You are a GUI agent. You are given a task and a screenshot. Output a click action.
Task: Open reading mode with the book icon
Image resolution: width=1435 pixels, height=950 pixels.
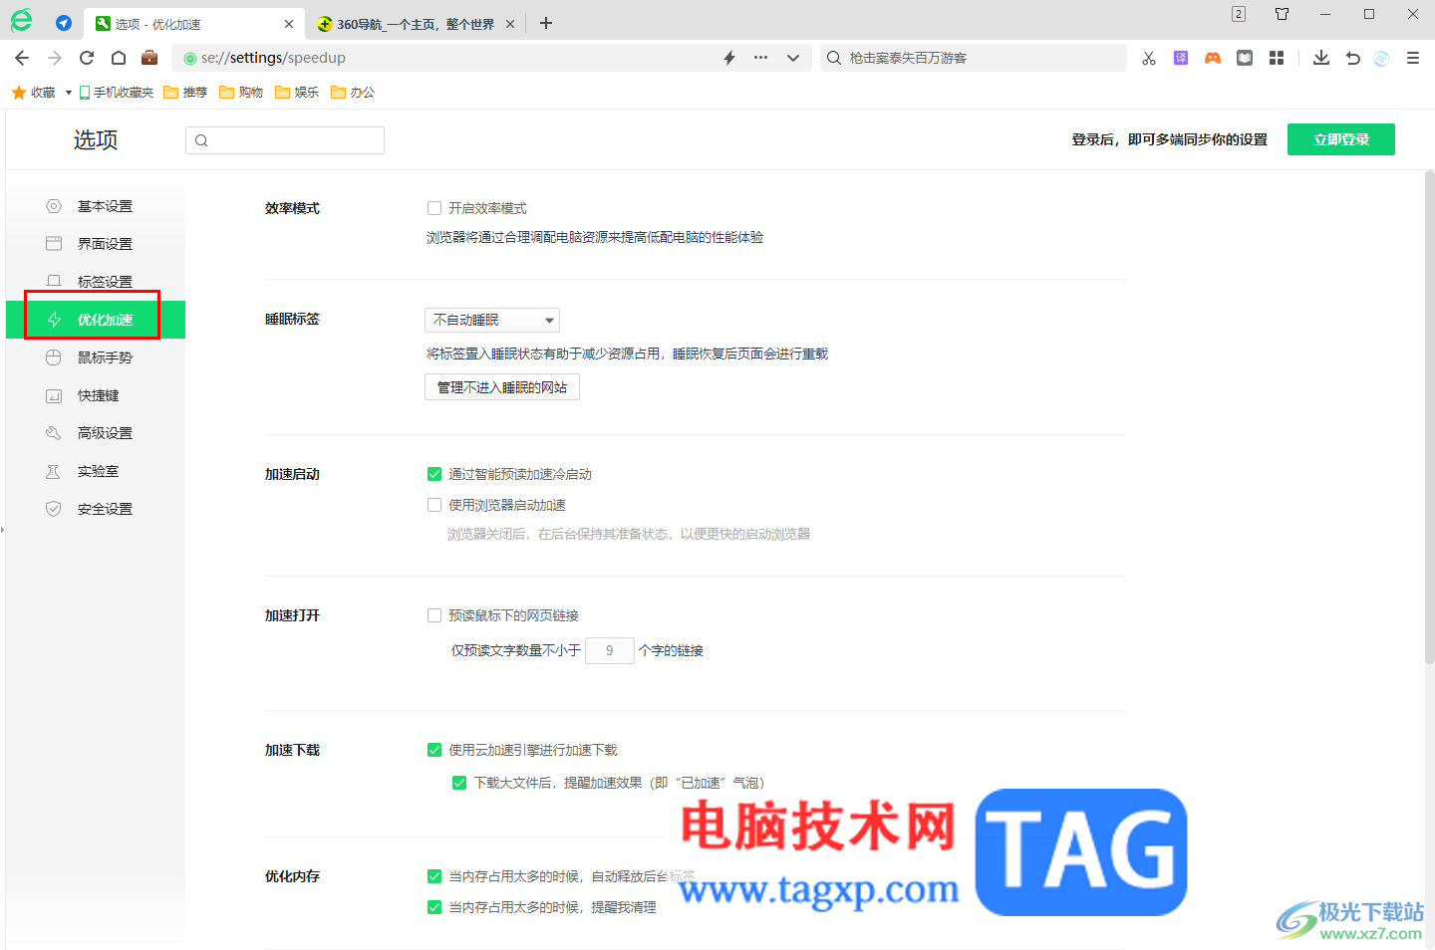[x=1244, y=57]
